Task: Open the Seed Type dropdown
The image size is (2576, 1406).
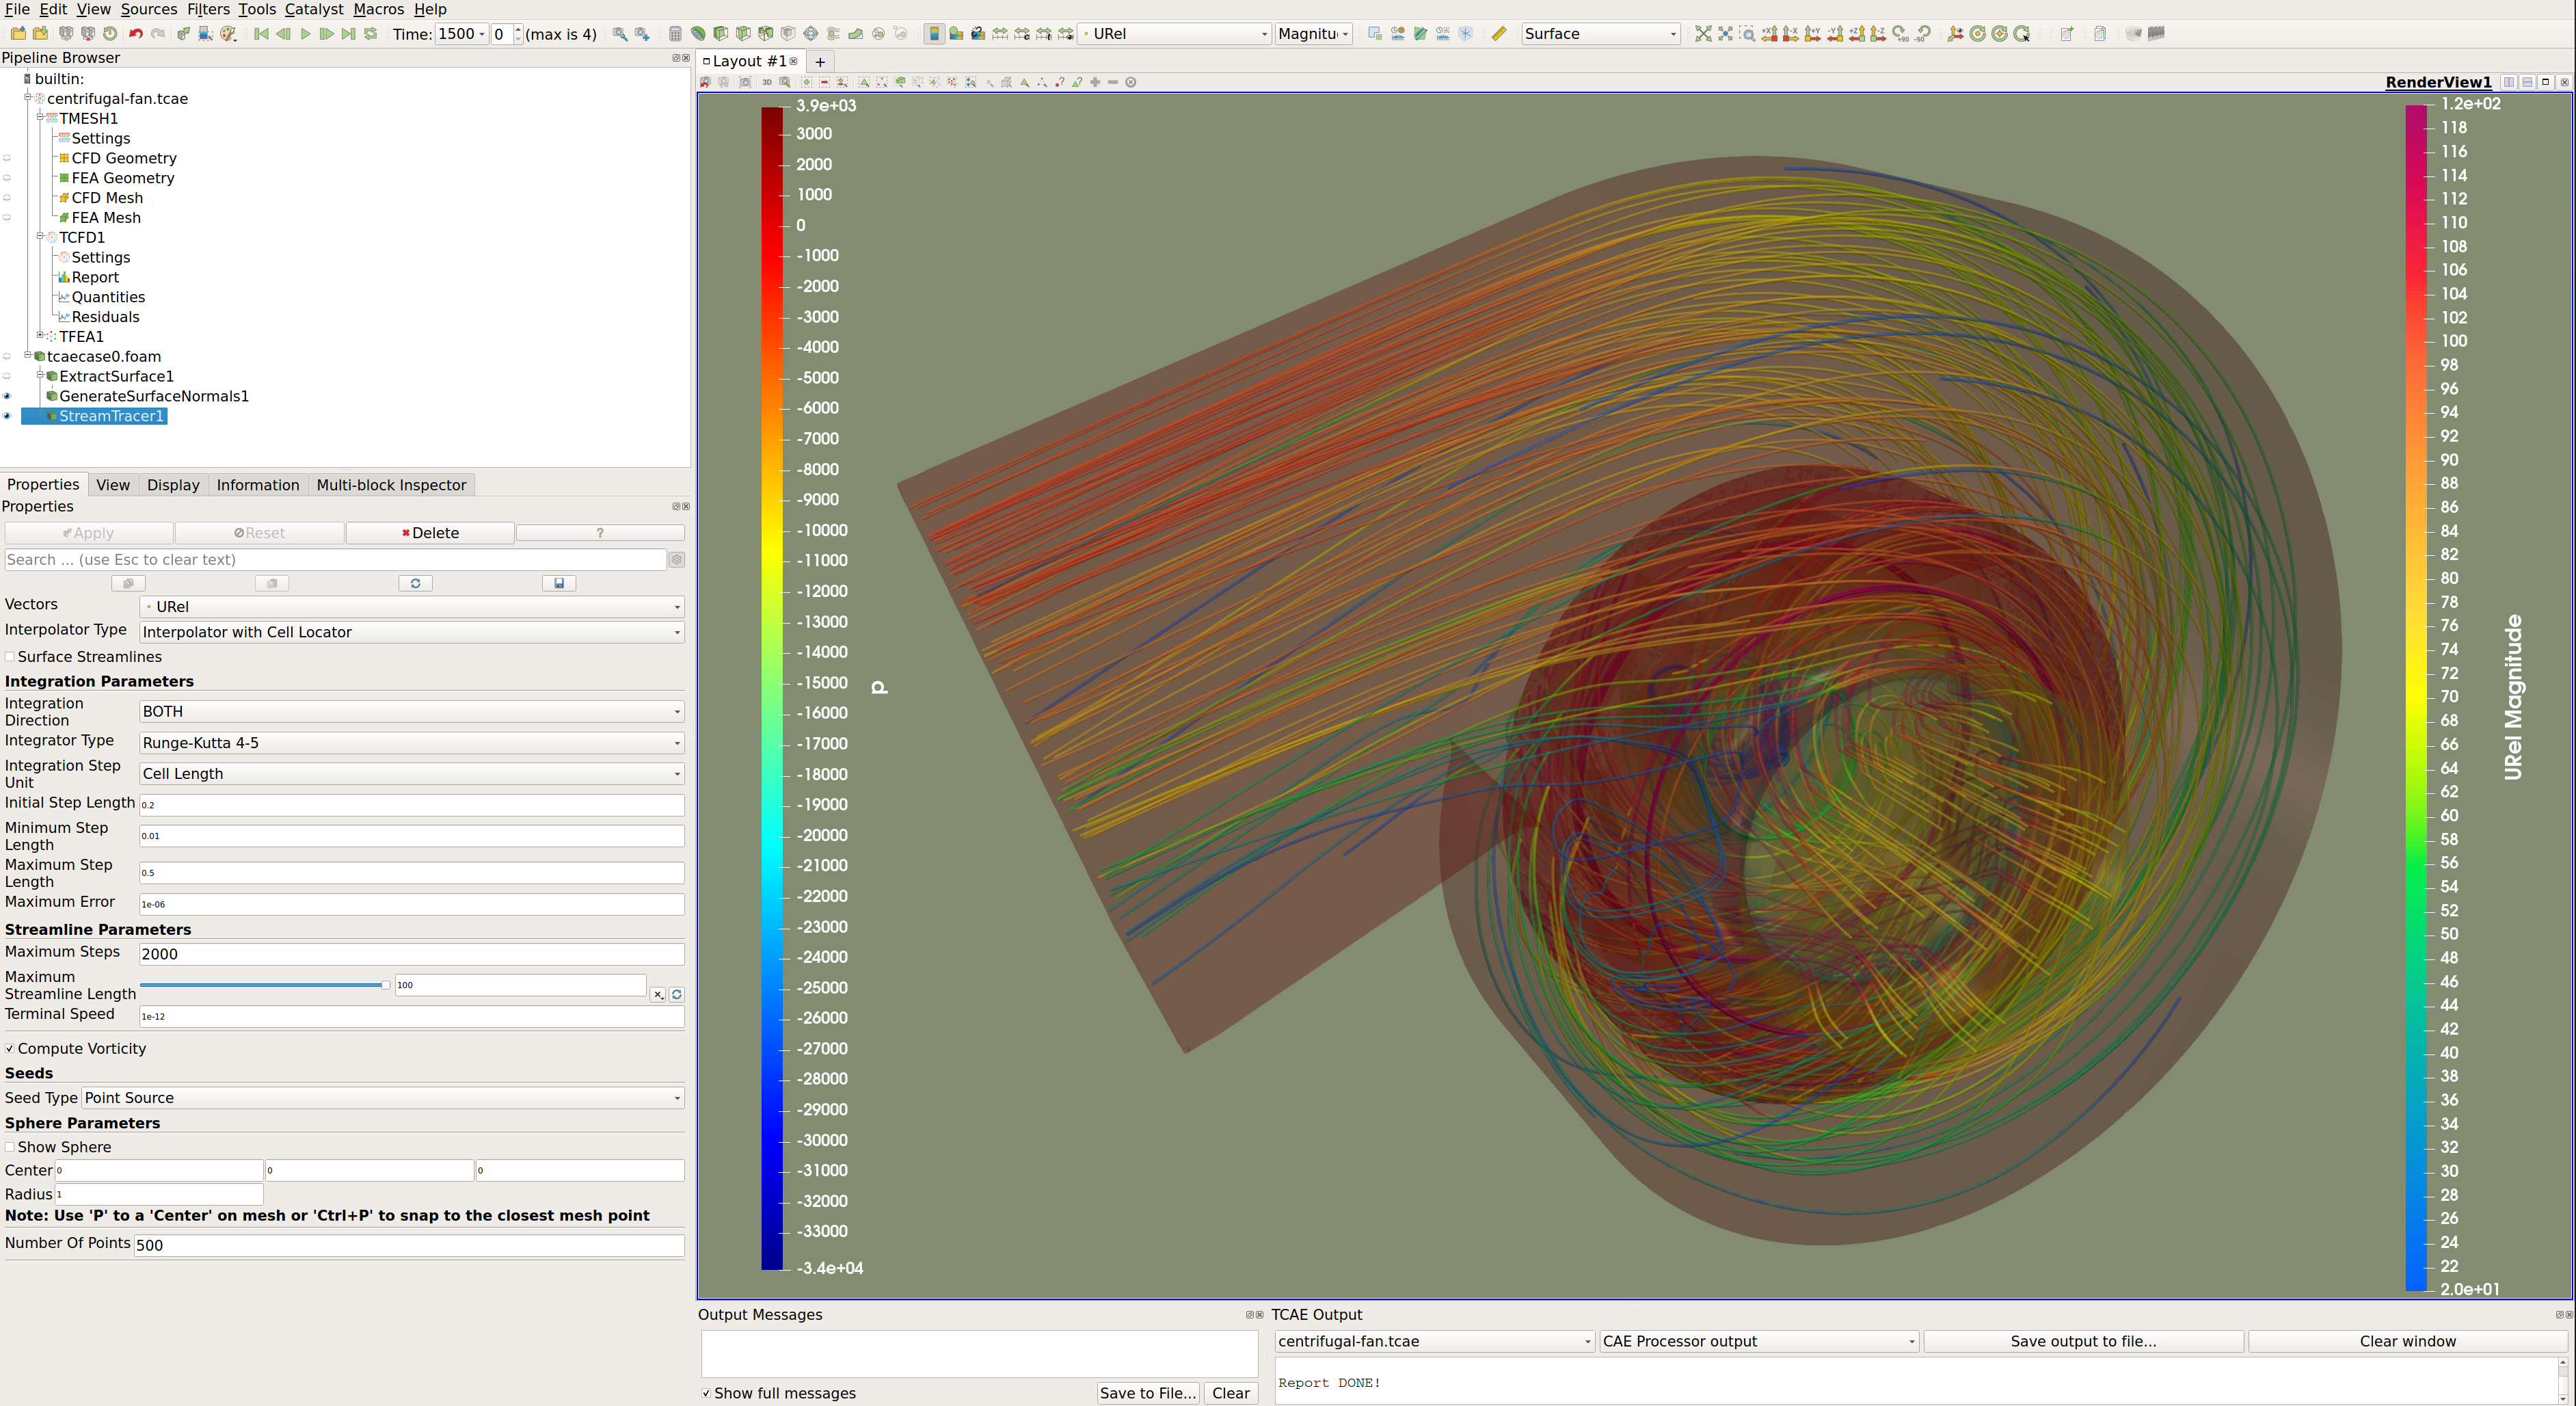Action: (x=383, y=1098)
